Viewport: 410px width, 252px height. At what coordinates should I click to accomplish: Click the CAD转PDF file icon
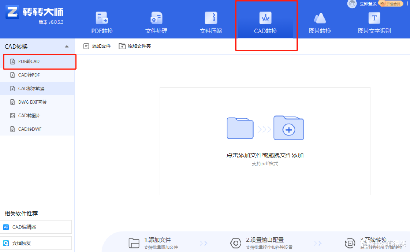pos(12,75)
